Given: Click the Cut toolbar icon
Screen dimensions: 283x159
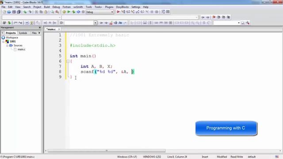Looking at the screenshot, I should [x=36, y=12].
